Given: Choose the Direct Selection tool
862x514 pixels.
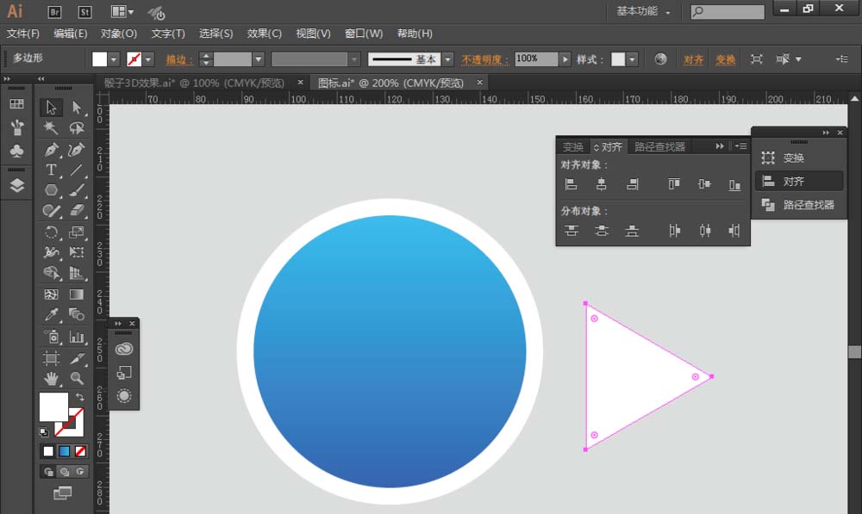Looking at the screenshot, I should coord(77,108).
